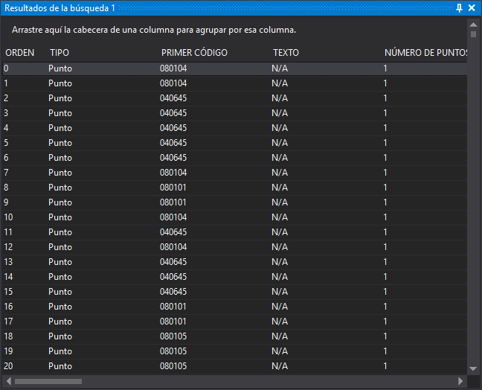Click N/A text cell in row 2
The width and height of the screenshot is (482, 390).
[280, 98]
